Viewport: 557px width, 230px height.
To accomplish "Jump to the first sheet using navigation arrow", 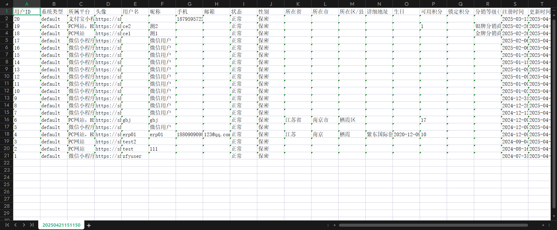I will point(7,225).
